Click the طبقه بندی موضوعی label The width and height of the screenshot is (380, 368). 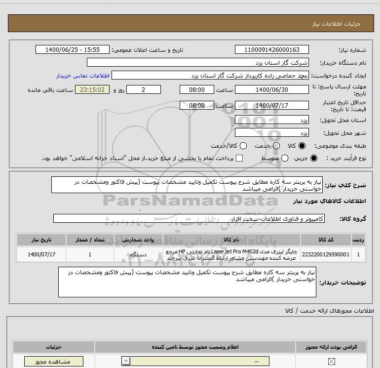tap(340, 146)
